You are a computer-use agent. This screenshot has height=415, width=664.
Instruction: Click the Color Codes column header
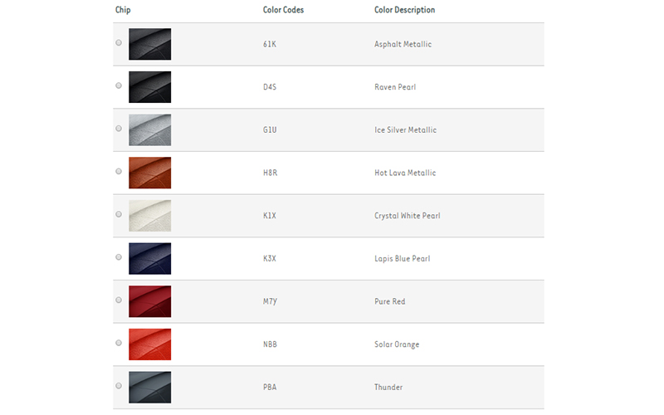click(x=281, y=10)
